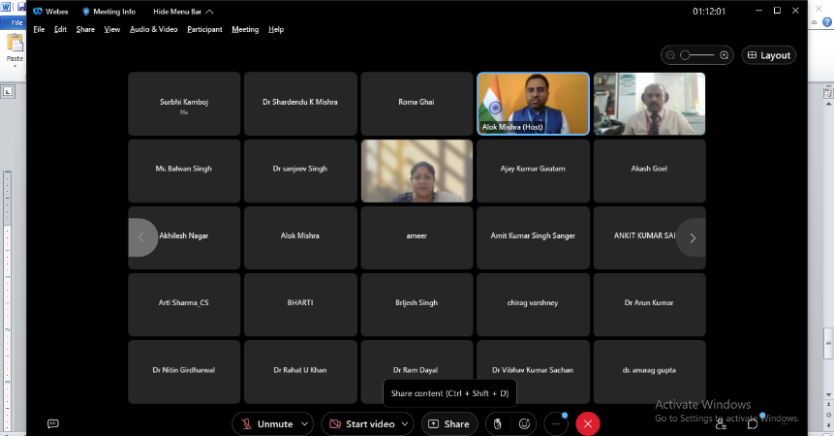
Task: Open audio options arrow beside Unmute
Action: click(x=306, y=423)
